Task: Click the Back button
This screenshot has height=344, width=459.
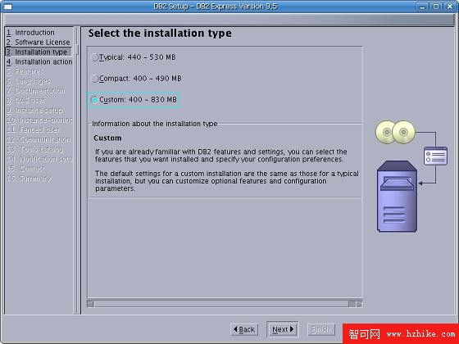Action: (x=244, y=329)
